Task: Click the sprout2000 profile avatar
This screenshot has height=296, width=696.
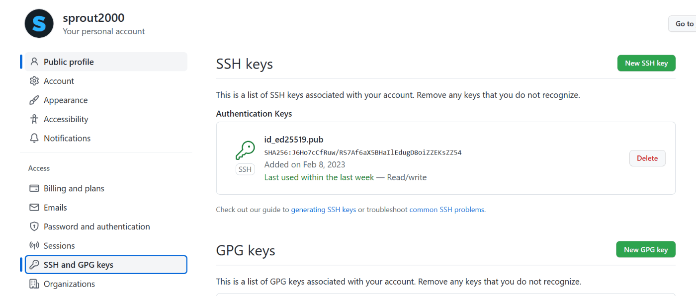Action: click(x=39, y=23)
